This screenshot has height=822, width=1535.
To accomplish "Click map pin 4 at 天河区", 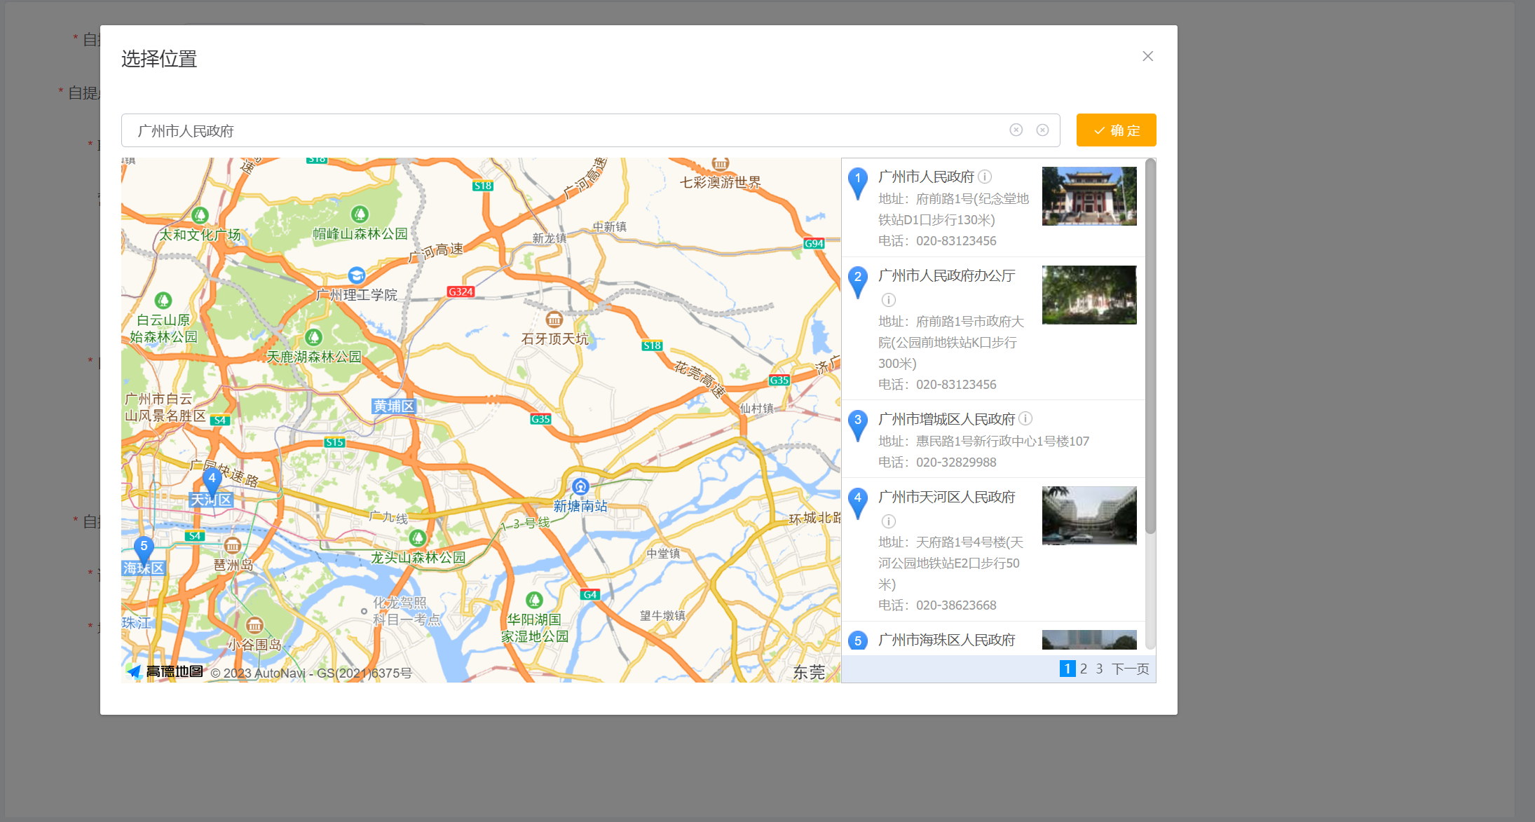I will coord(212,481).
